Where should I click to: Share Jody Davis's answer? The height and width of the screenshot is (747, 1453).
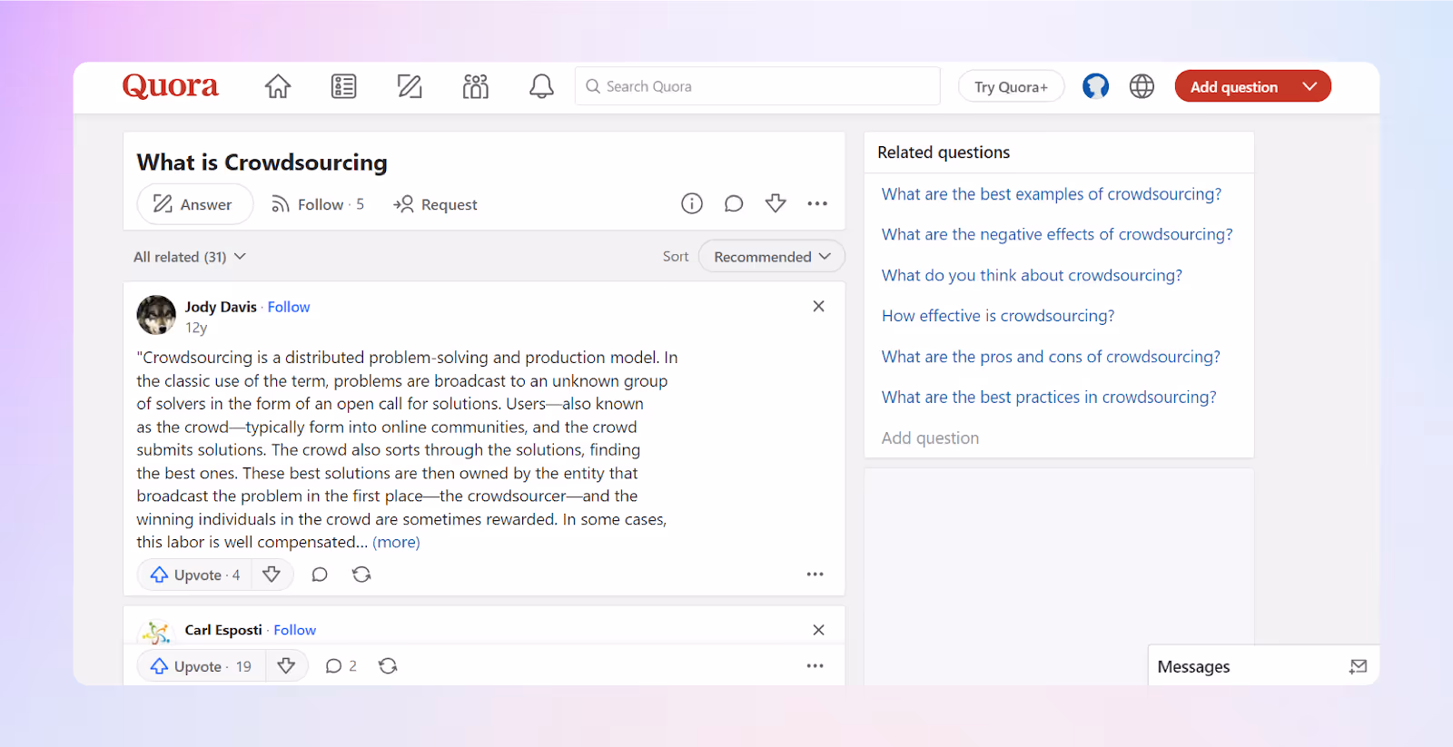click(361, 575)
